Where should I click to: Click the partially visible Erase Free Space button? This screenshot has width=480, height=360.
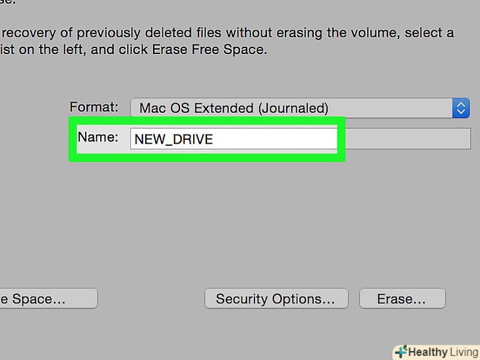click(x=46, y=299)
